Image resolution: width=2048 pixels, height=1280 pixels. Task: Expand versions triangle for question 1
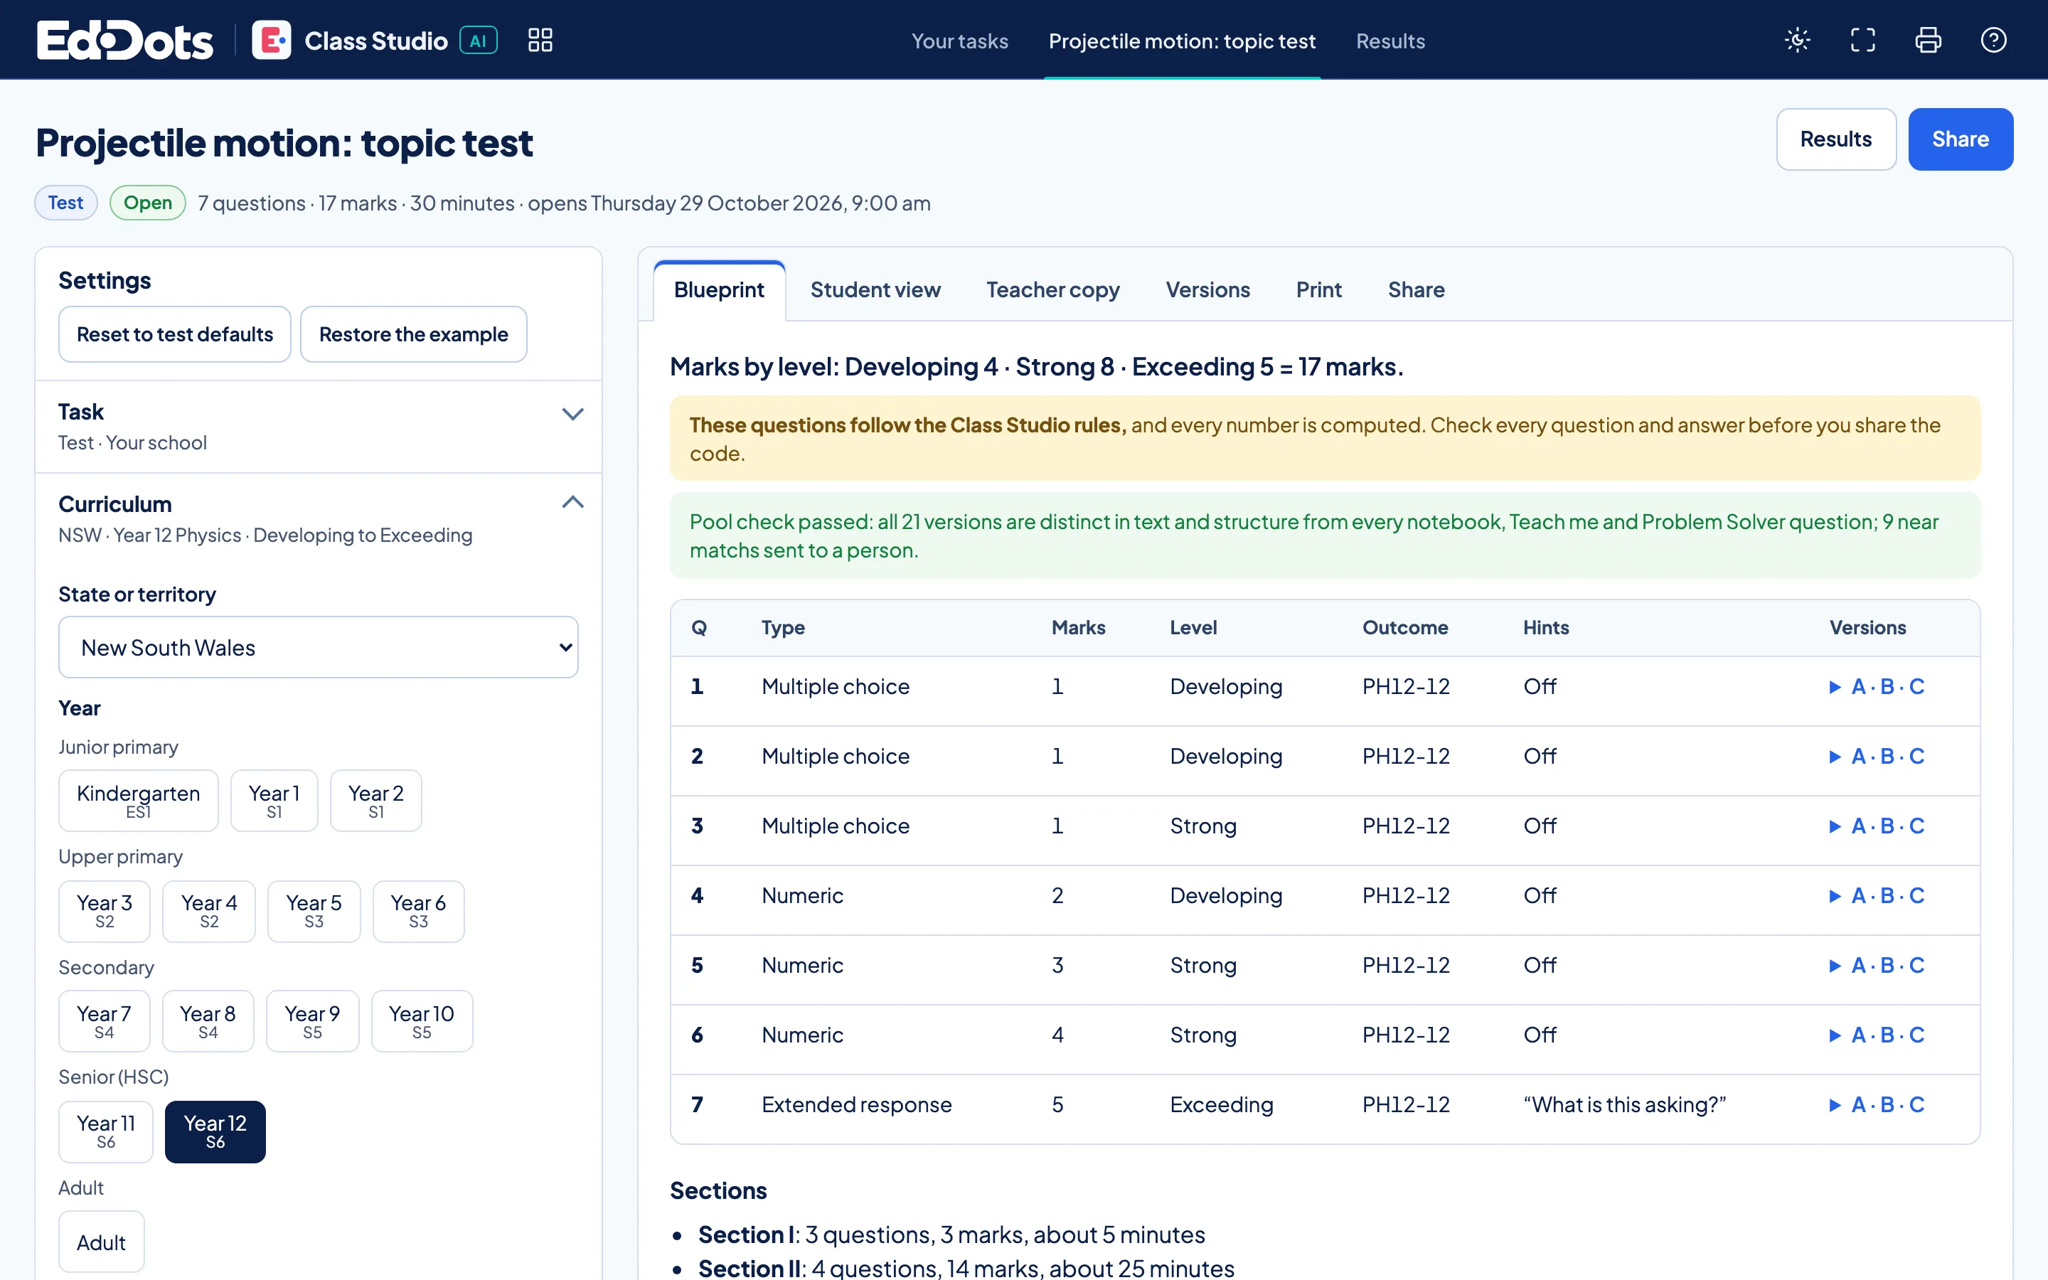pos(1835,686)
